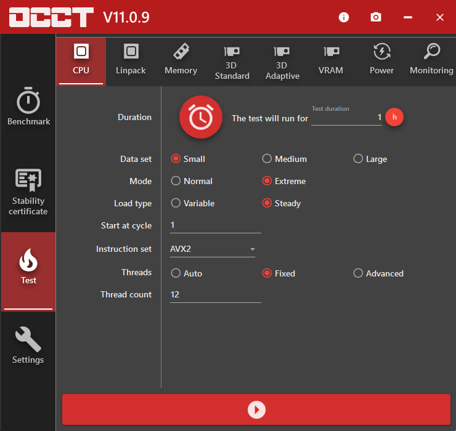Image resolution: width=456 pixels, height=431 pixels.
Task: Click the info icon in title bar
Action: coord(344,17)
